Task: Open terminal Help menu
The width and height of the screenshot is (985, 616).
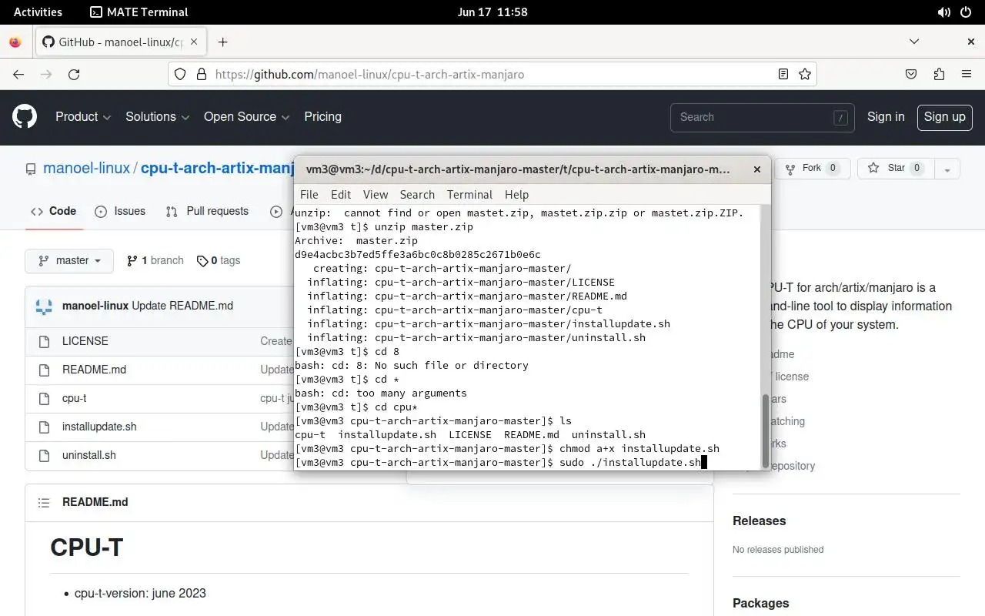Action: pos(516,195)
